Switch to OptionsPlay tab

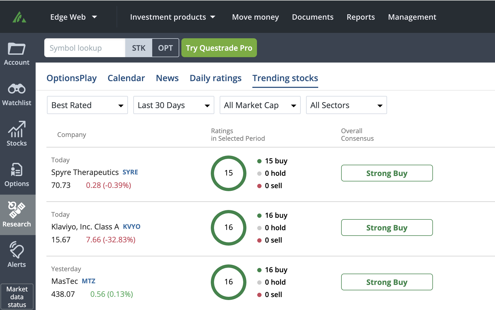[x=72, y=78]
